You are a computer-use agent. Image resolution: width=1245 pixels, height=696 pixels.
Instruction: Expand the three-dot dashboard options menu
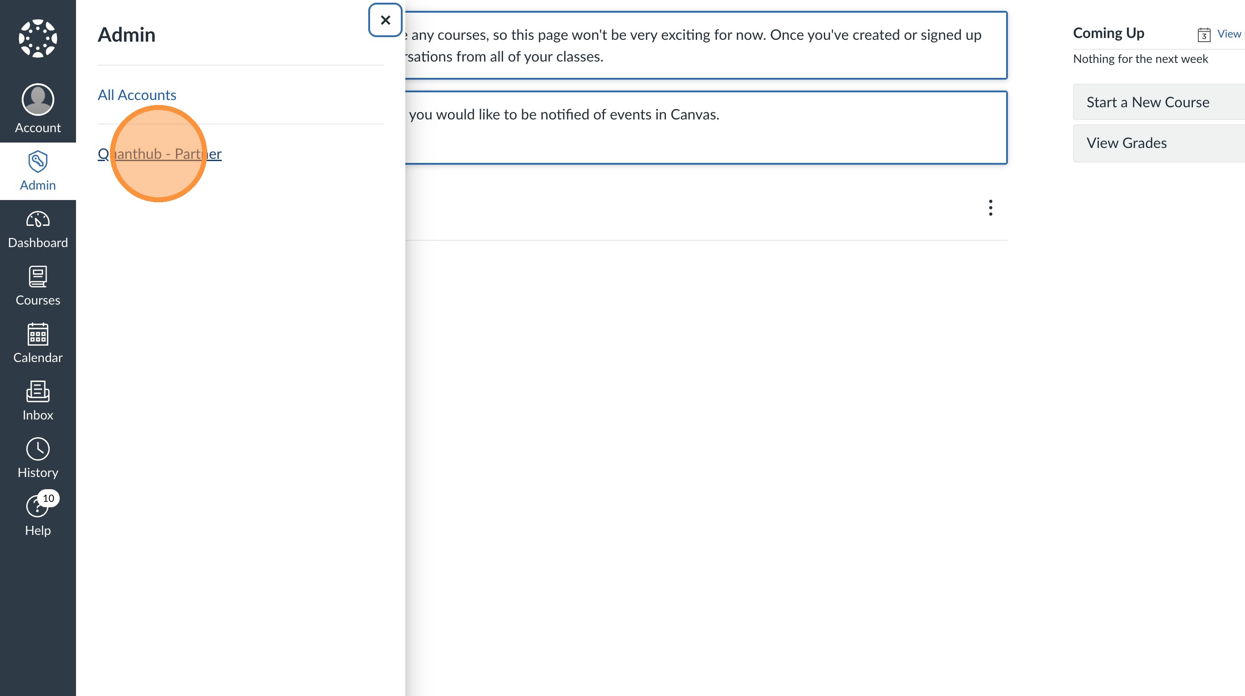pyautogui.click(x=990, y=208)
